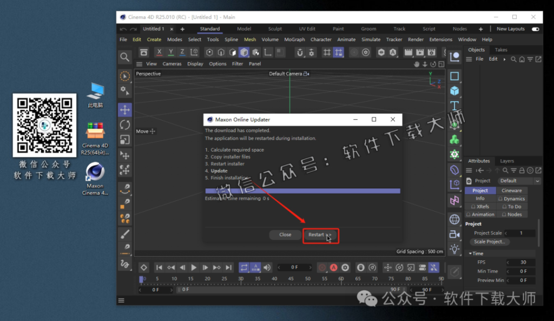Click the download progress bar in the updater

click(x=302, y=190)
